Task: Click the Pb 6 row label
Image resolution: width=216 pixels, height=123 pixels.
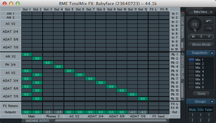Action: point(175,75)
